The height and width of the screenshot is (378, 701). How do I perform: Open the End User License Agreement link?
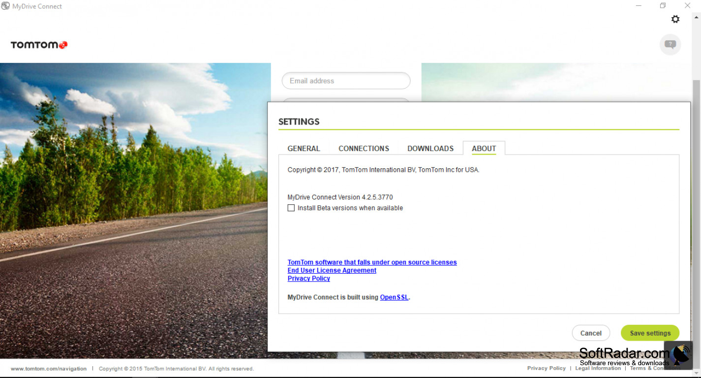[x=332, y=270]
